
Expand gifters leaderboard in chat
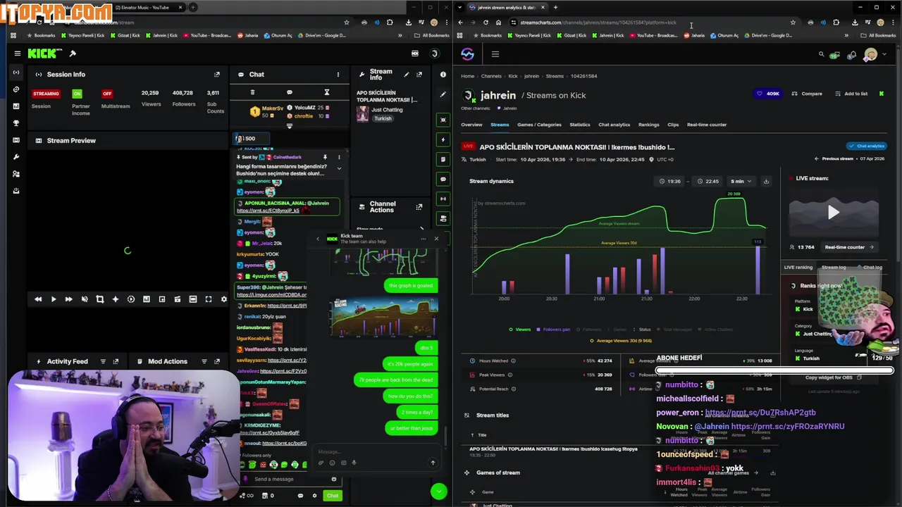pyautogui.click(x=289, y=126)
